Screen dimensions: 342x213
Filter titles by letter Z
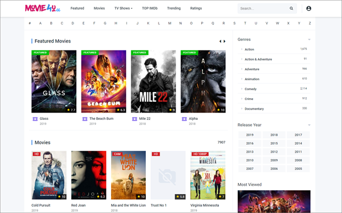point(310,23)
